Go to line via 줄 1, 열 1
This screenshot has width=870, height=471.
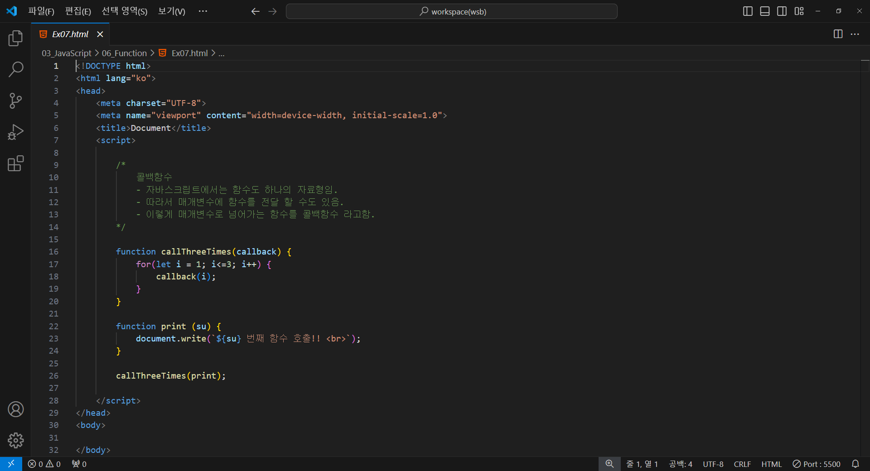[x=642, y=464]
